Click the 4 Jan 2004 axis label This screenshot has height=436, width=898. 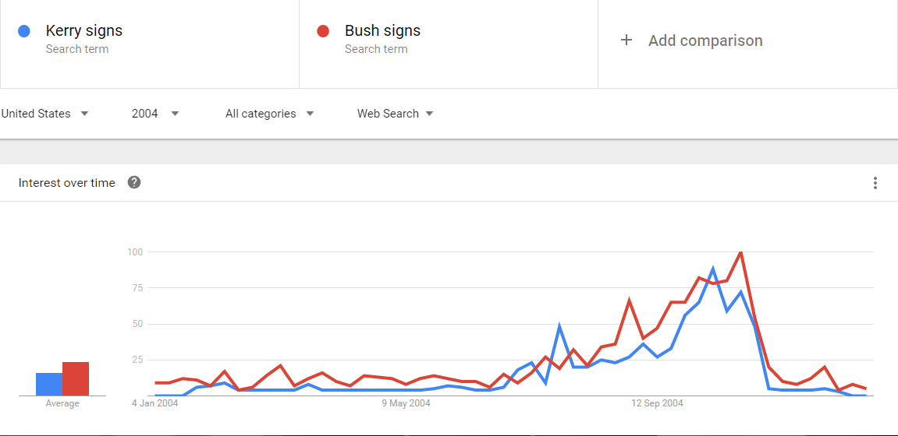[154, 403]
